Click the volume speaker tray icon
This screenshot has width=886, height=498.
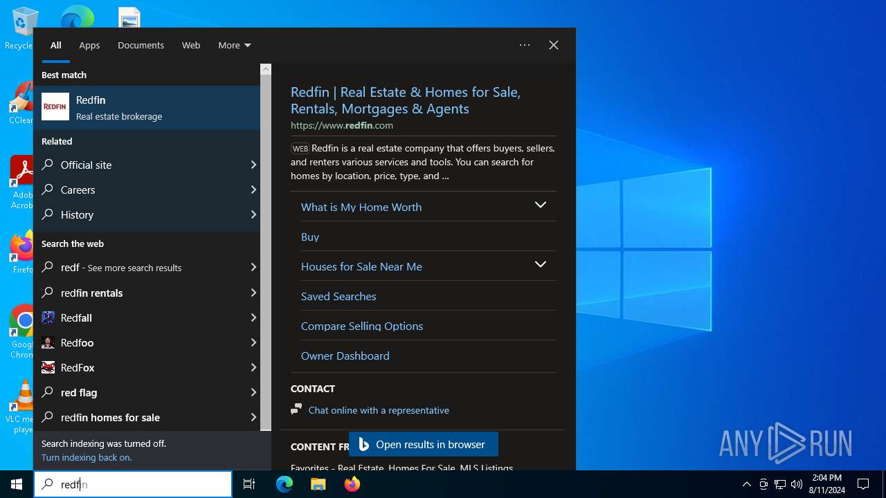click(797, 484)
